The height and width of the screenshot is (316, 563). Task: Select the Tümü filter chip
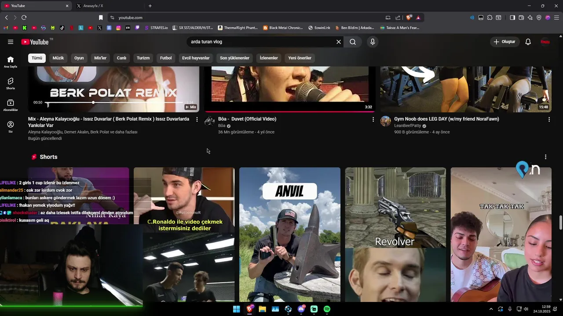click(x=37, y=58)
